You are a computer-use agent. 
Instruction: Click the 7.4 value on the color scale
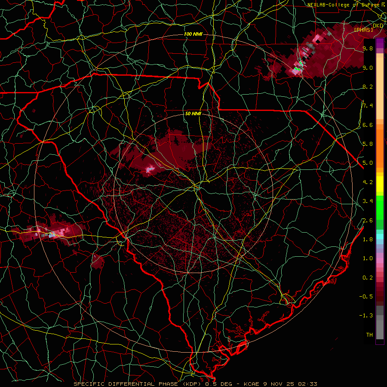368,106
